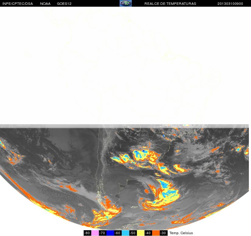
Task: Click the yellow legend swatch after -50
Action: 141,233
